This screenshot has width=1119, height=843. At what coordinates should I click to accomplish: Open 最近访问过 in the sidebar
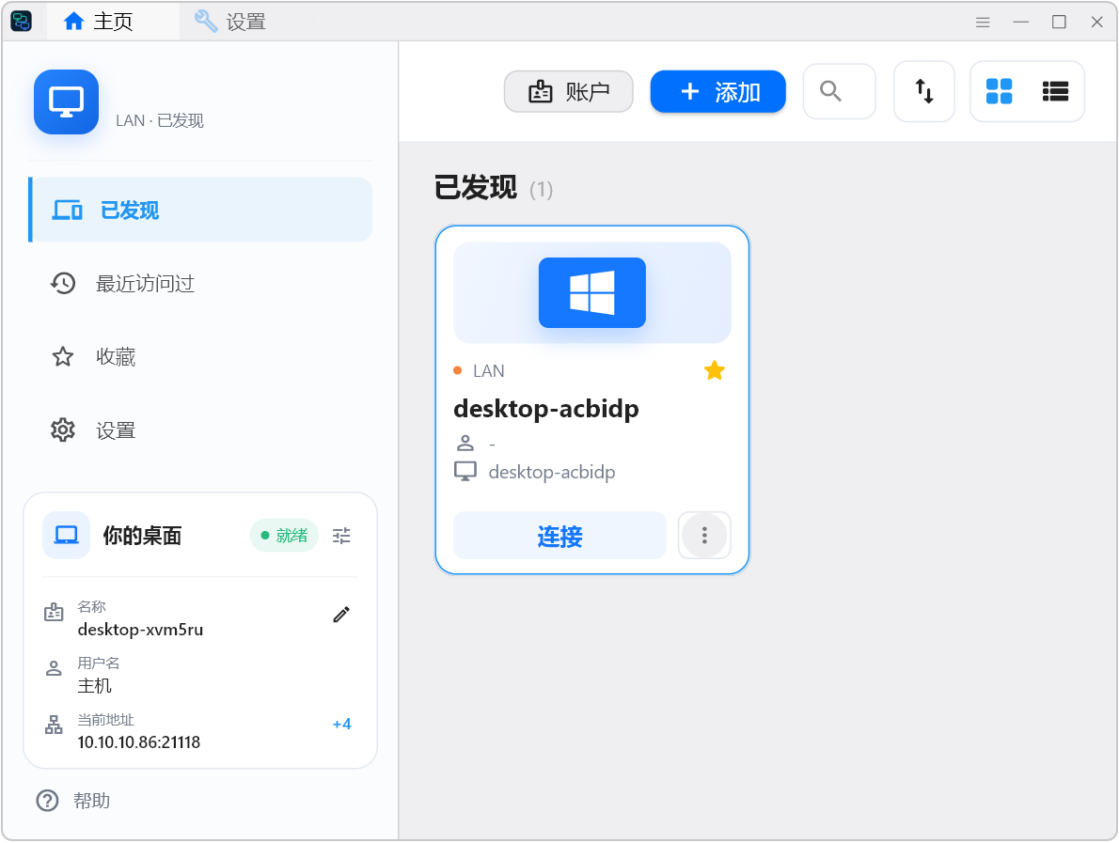point(200,283)
